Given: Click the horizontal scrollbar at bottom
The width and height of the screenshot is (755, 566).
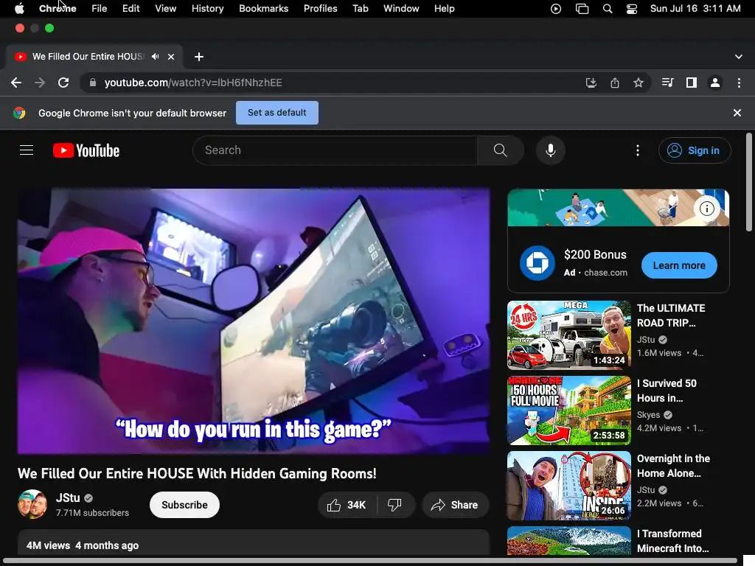Looking at the screenshot, I should 370,561.
